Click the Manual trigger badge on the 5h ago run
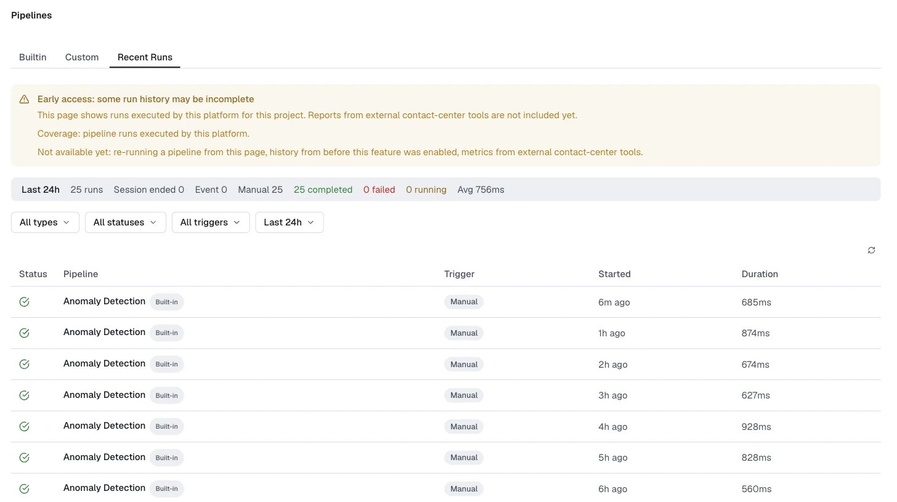The width and height of the screenshot is (897, 502). click(464, 458)
